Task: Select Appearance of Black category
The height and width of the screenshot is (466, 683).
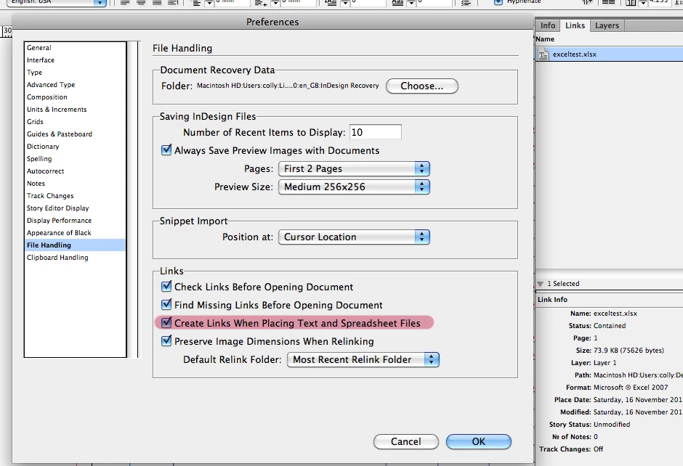Action: 75,233
